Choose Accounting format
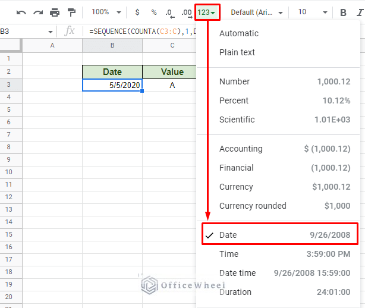 [278, 149]
